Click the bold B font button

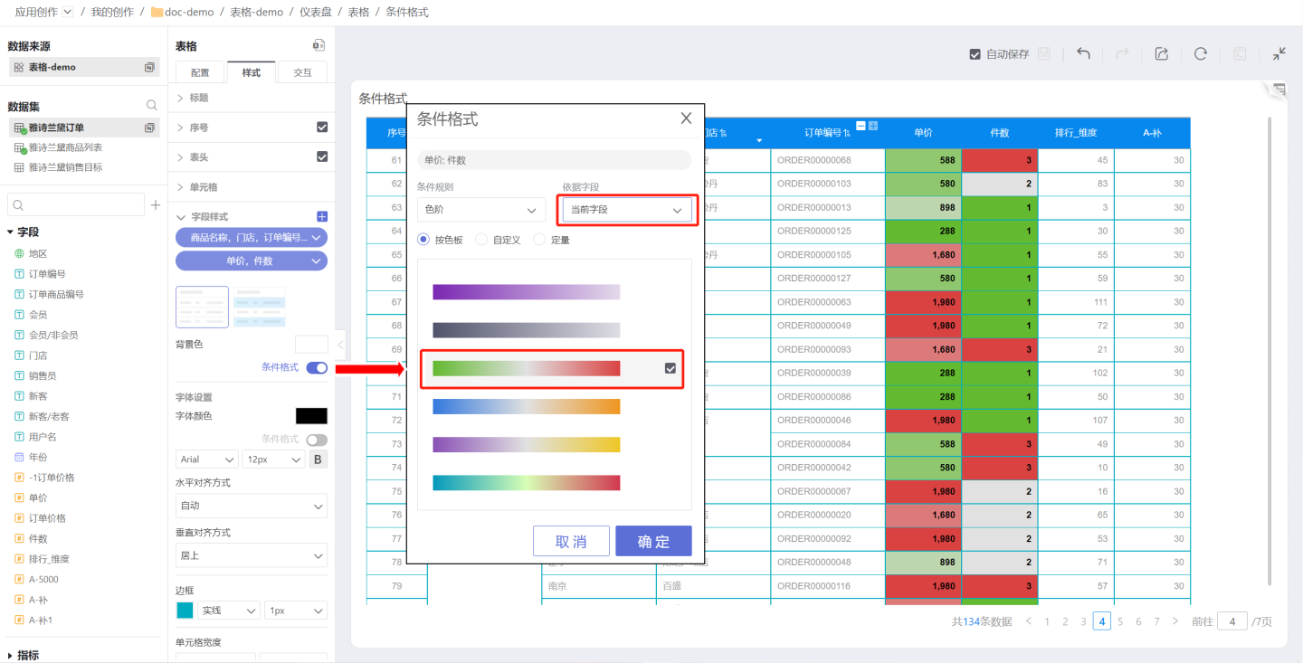pos(318,459)
